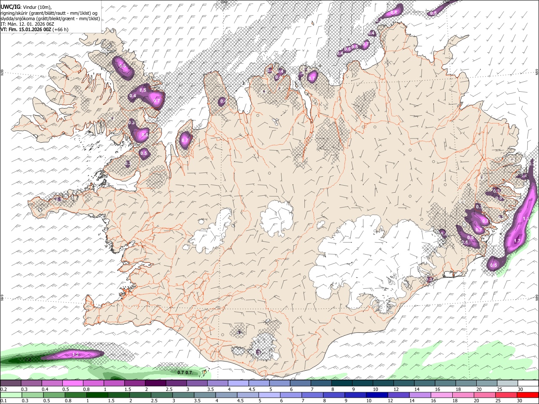Click the light grey upper swatch between 25 and 30
Viewport: 539px width, 404px height.
507,383
